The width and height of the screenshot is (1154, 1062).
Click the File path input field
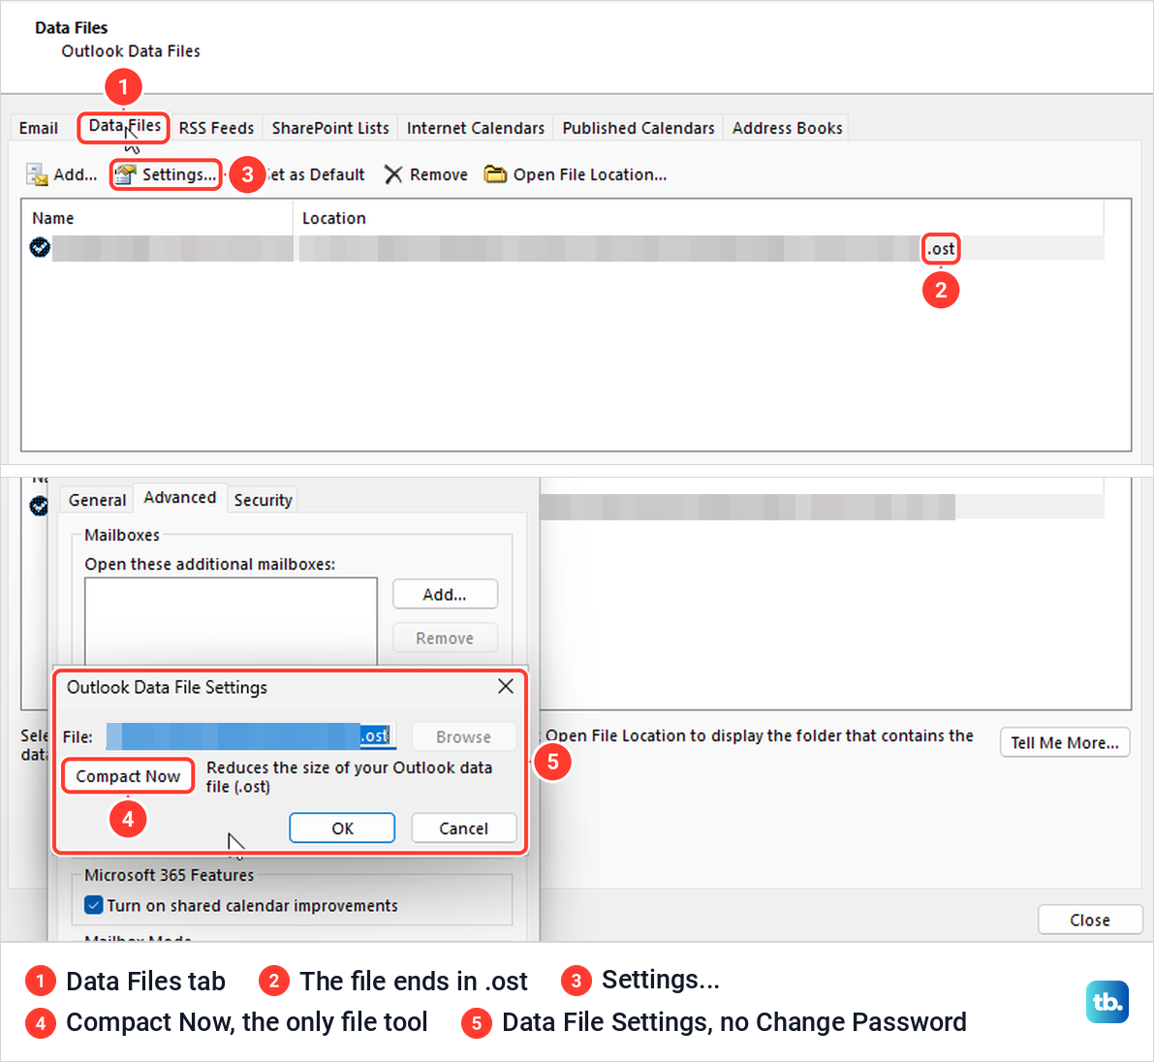coord(252,736)
